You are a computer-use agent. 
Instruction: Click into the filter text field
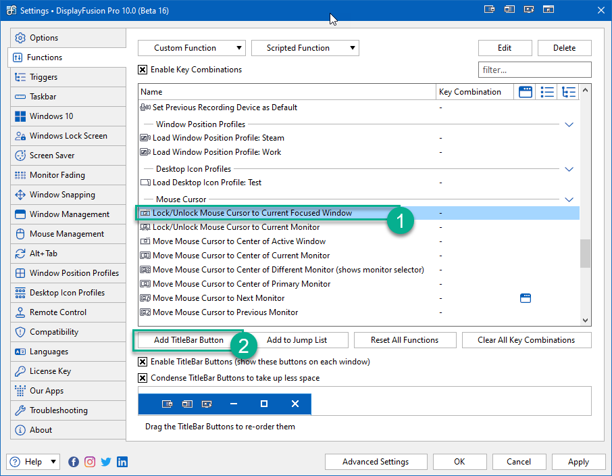535,70
